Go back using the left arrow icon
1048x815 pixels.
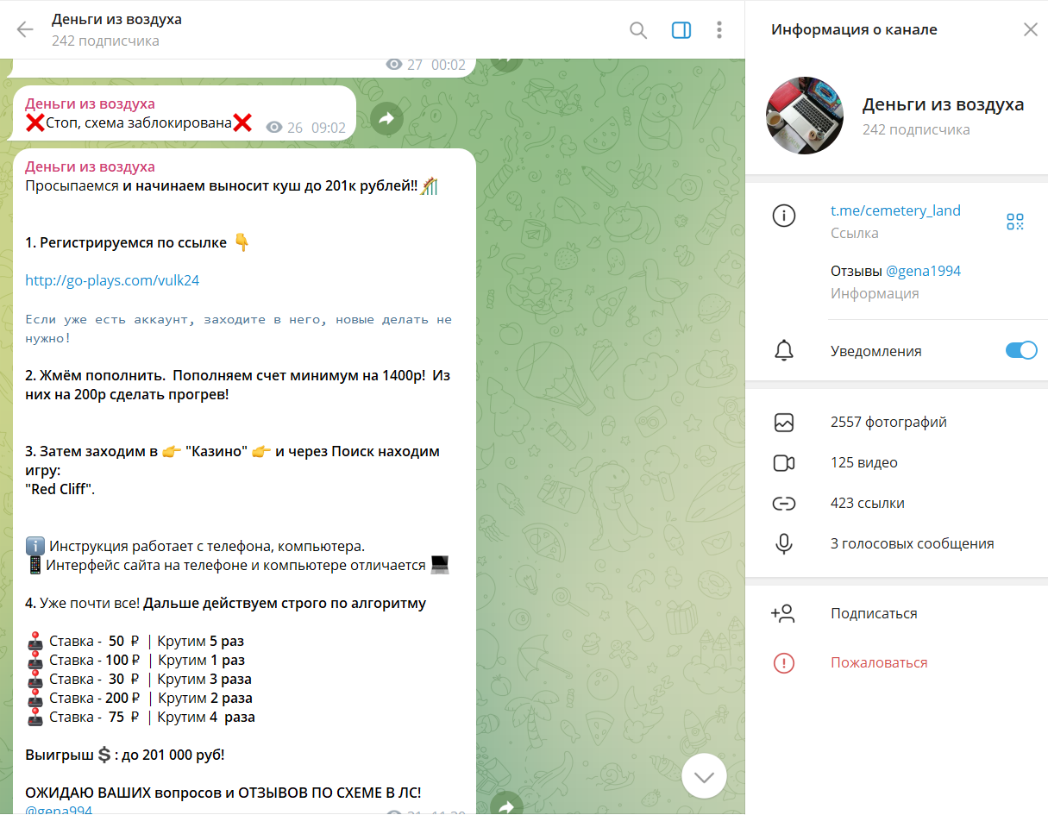coord(25,30)
